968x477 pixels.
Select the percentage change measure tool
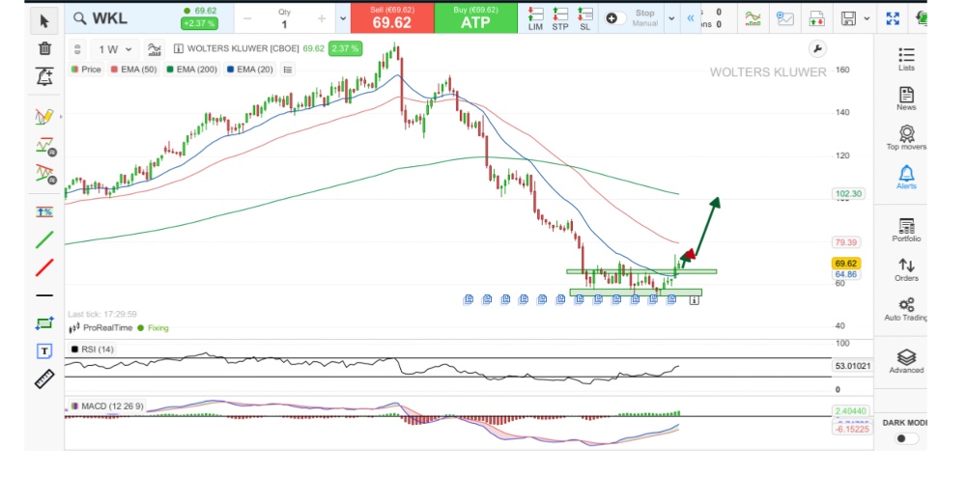coord(44,211)
